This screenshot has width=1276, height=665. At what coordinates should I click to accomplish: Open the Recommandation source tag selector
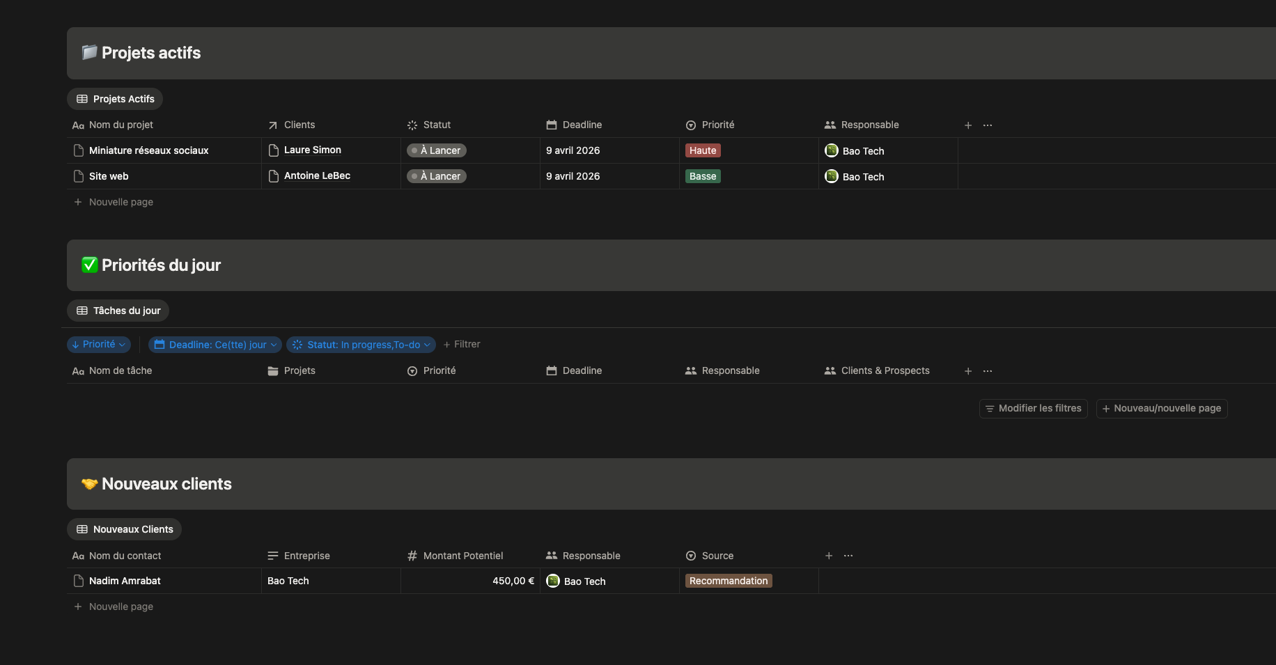(x=729, y=581)
